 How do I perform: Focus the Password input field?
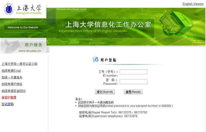[134, 82]
